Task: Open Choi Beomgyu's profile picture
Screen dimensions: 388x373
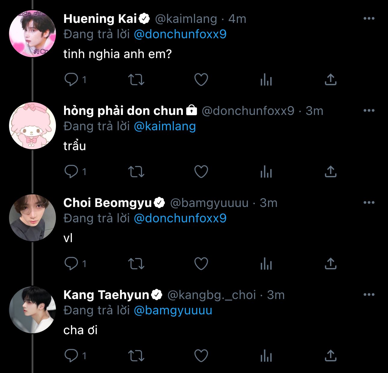Action: click(32, 217)
